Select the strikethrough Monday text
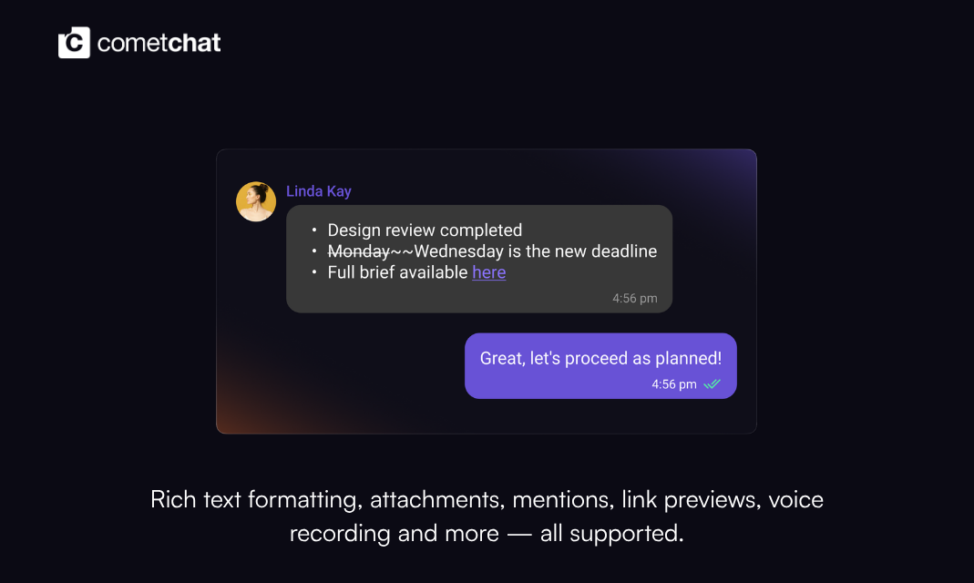 pyautogui.click(x=359, y=251)
